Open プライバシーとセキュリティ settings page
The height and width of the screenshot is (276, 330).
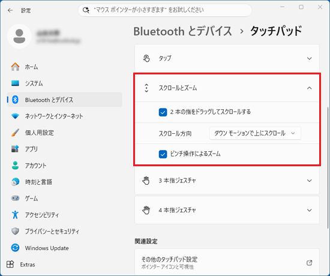64,231
